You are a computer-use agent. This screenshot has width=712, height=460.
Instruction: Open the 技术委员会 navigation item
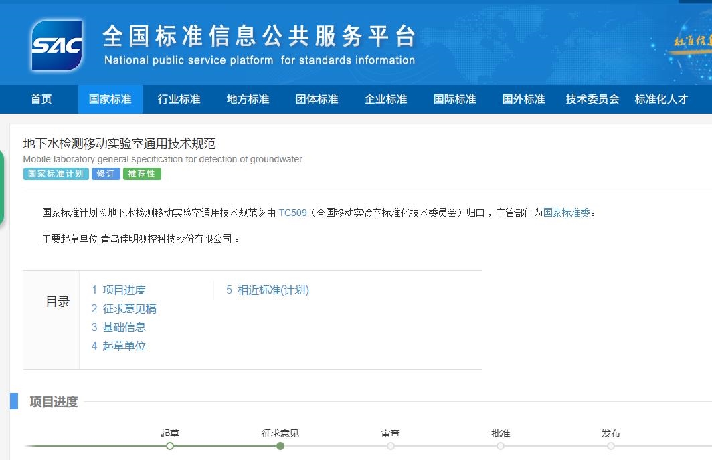click(x=593, y=99)
